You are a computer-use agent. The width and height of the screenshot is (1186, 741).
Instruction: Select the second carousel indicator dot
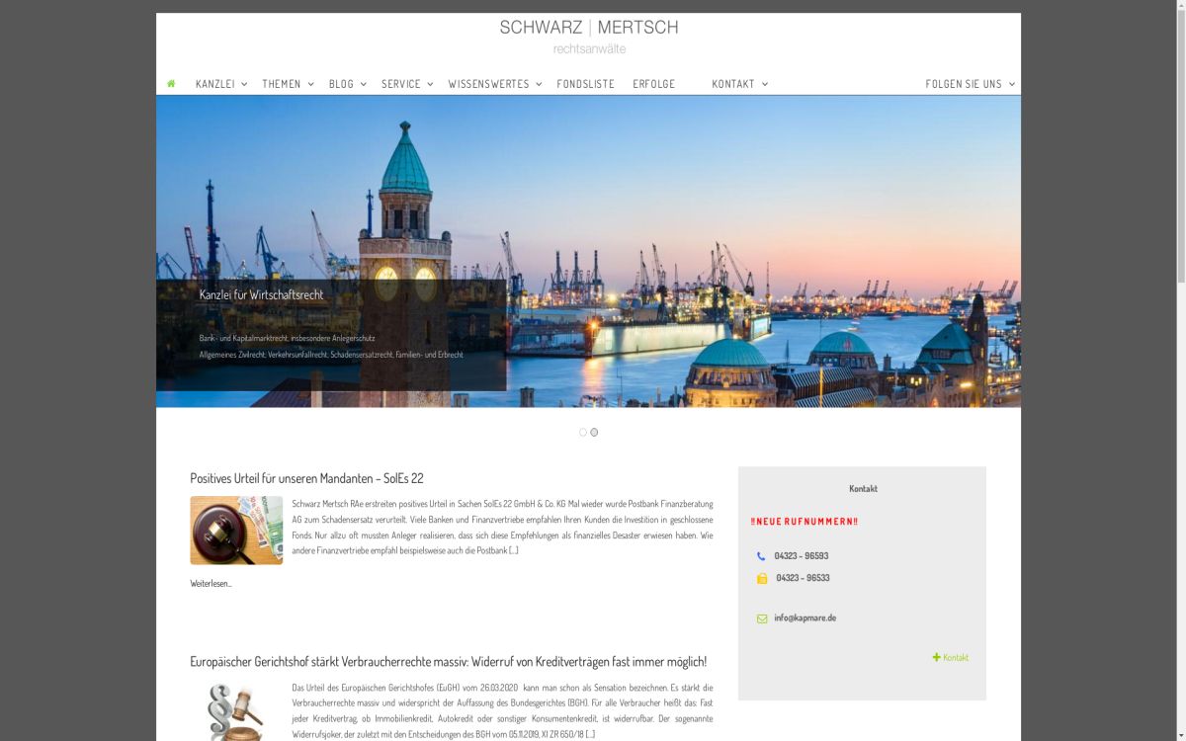click(593, 432)
